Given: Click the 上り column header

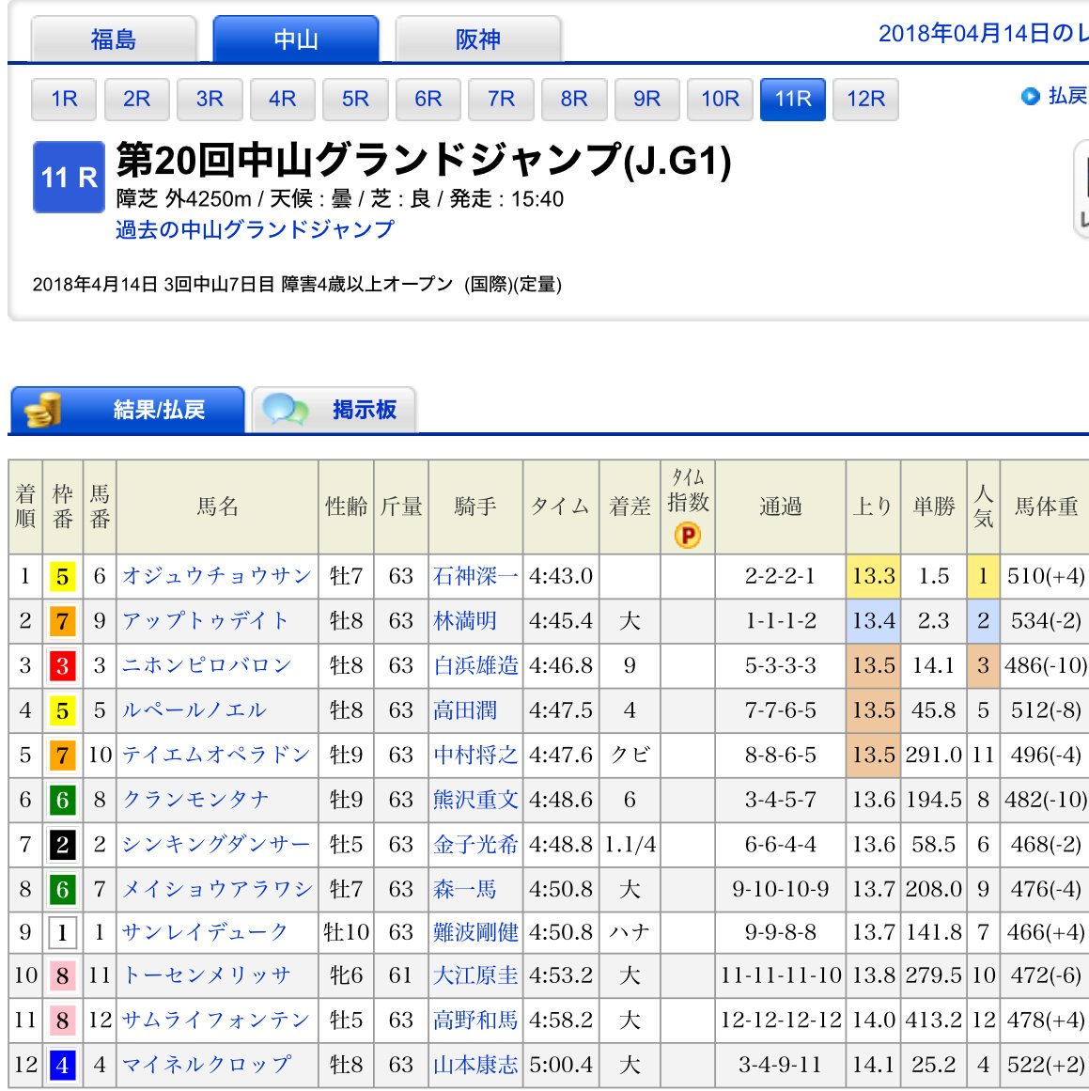Looking at the screenshot, I should click(873, 507).
